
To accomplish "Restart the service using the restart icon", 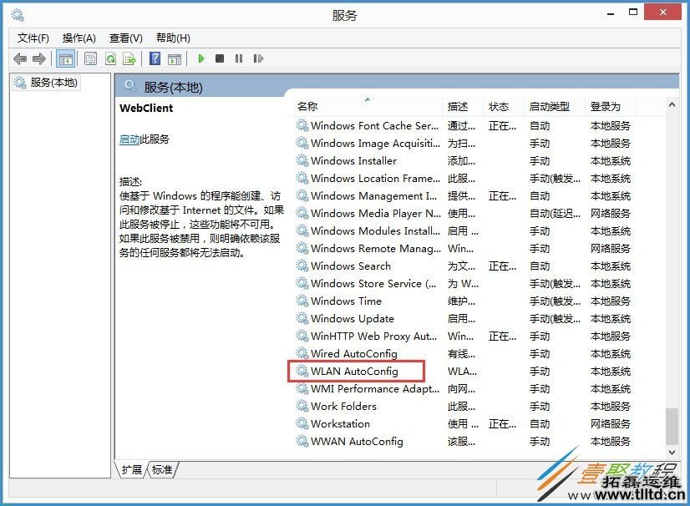I will (x=257, y=58).
